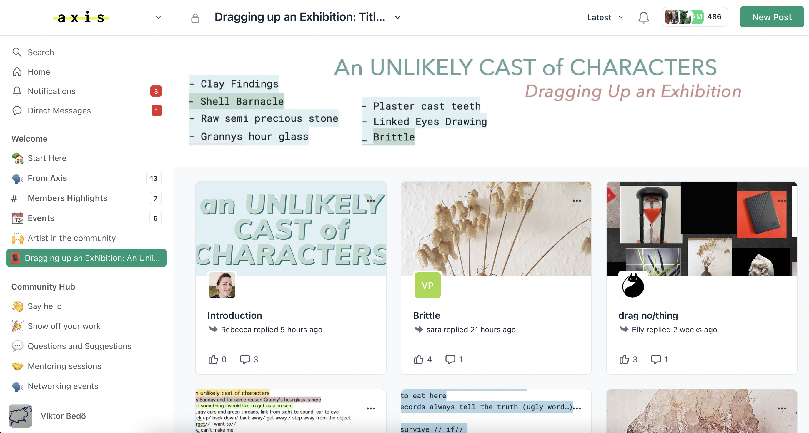
Task: Open comments icon on Brittle post
Action: [450, 359]
